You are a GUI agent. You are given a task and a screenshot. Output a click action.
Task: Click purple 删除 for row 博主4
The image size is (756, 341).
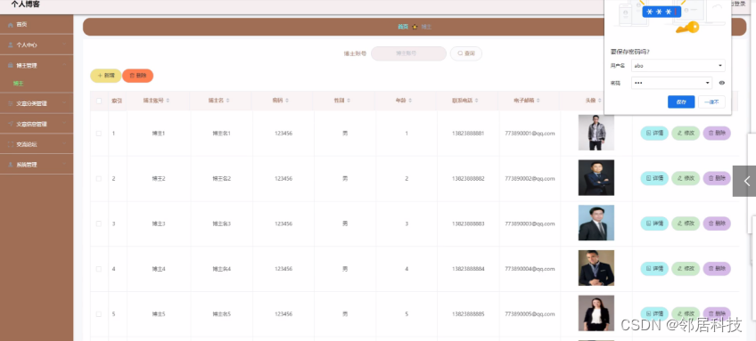click(717, 269)
